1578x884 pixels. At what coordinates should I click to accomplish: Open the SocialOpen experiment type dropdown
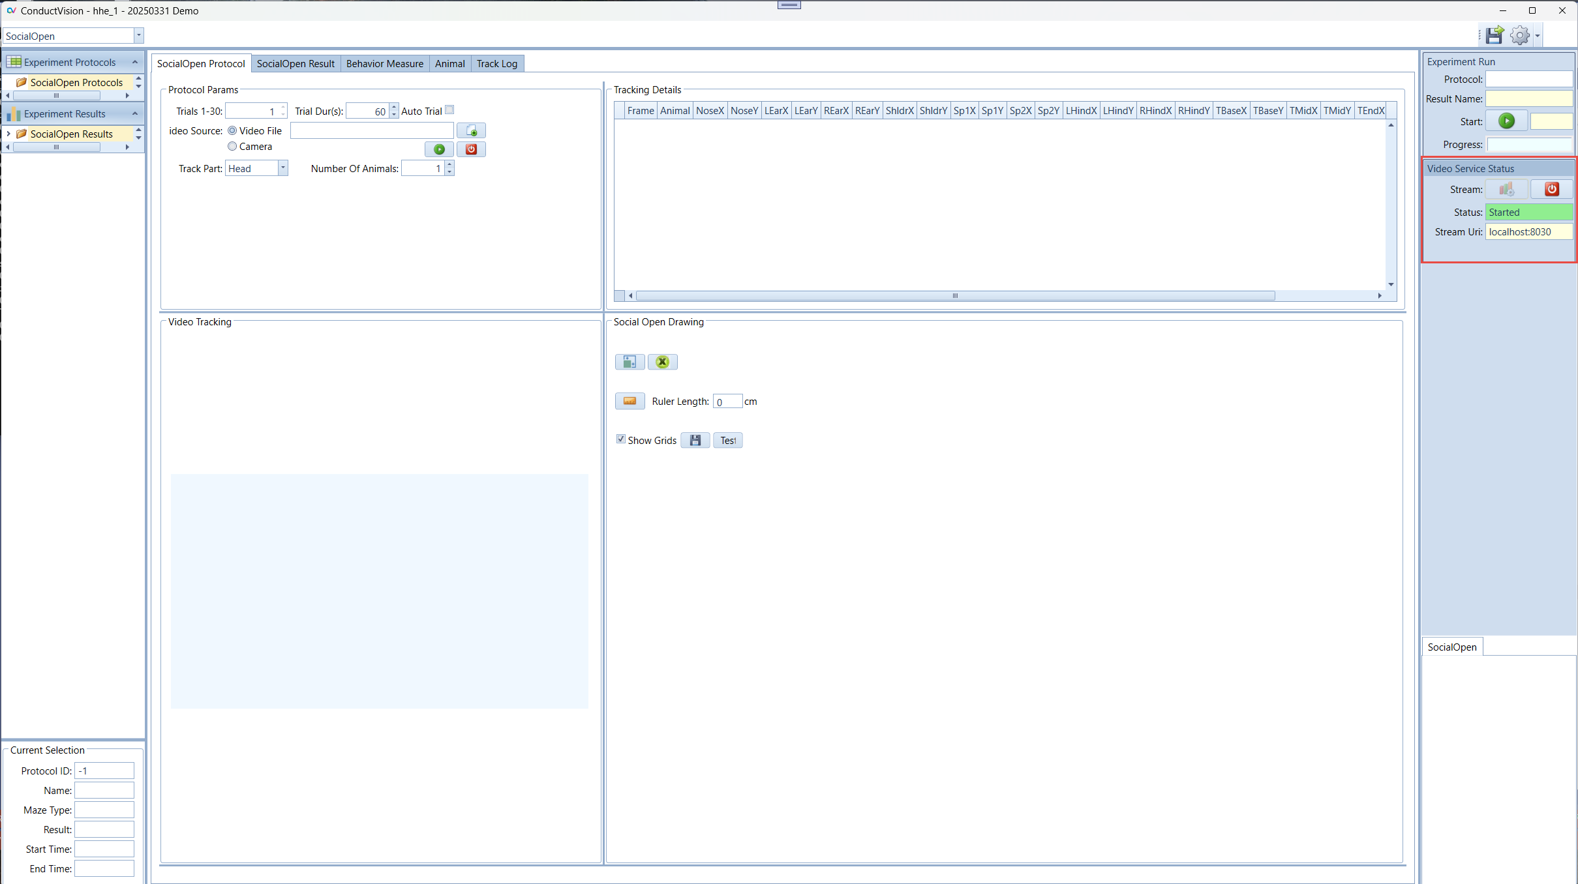[138, 36]
